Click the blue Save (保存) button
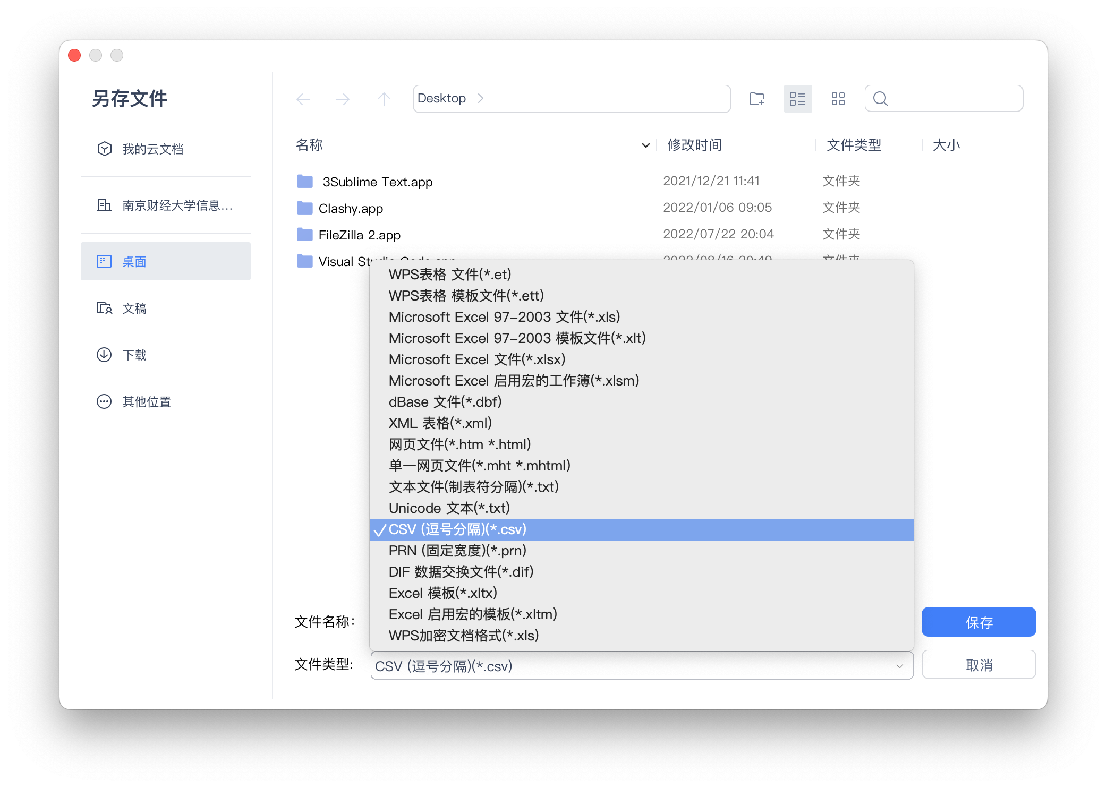 coord(978,622)
